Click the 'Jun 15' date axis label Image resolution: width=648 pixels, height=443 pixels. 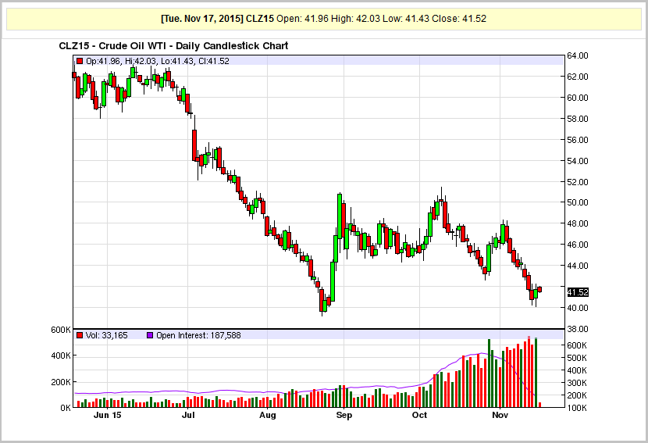(x=108, y=415)
